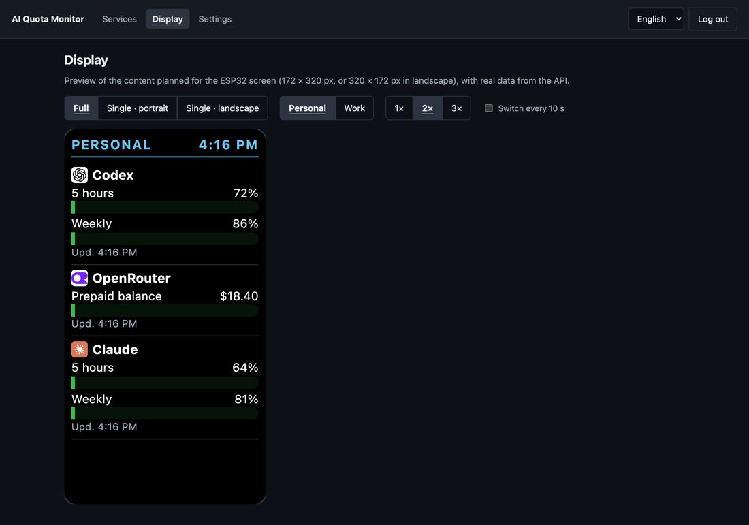
Task: Click Codex Weekly progress bar
Action: (x=165, y=238)
